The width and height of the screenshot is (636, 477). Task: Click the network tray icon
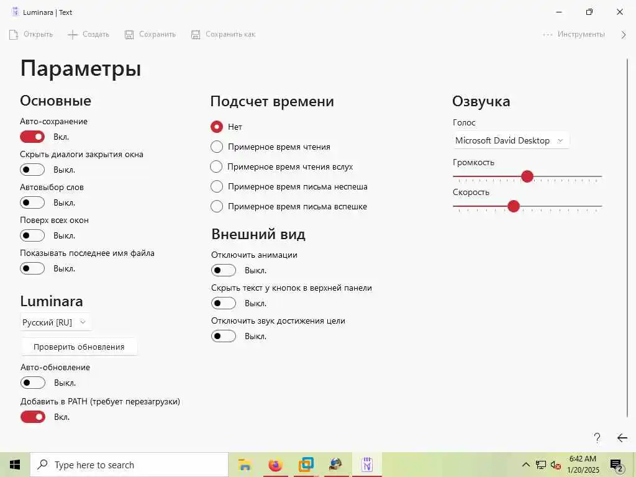click(541, 465)
